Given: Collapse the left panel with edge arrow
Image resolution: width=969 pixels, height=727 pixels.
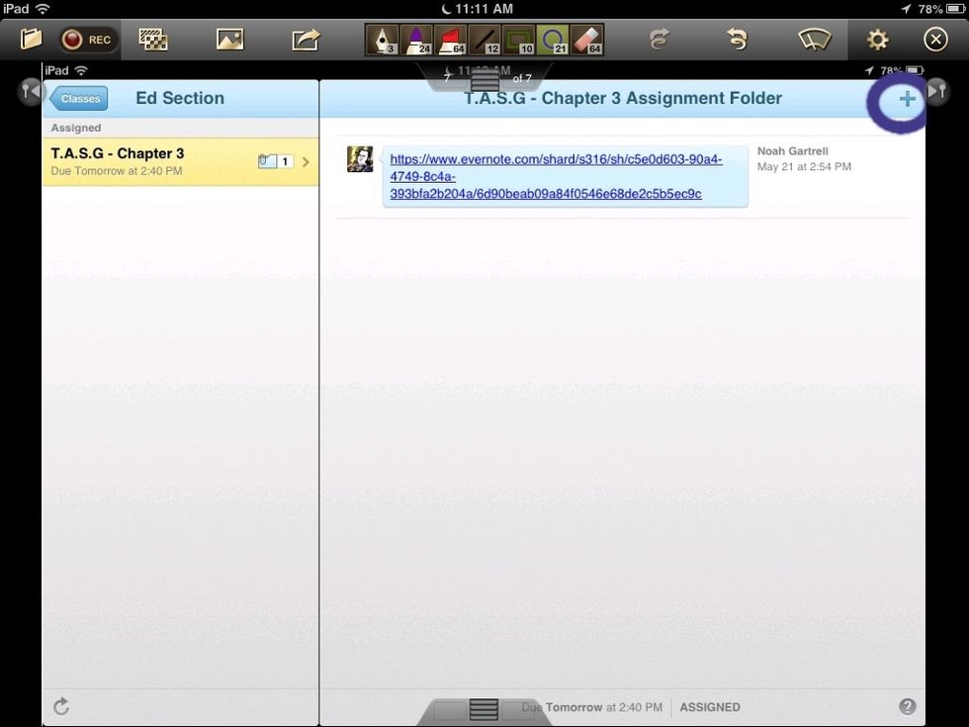Looking at the screenshot, I should tap(29, 90).
